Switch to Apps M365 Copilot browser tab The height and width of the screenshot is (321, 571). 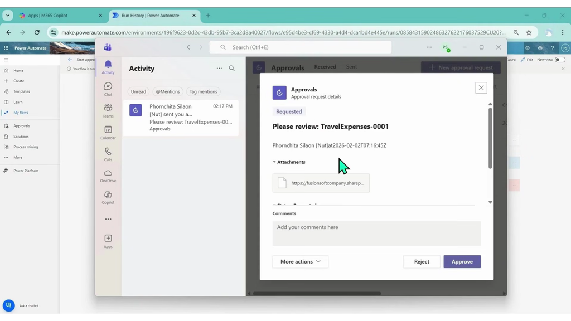(x=60, y=16)
